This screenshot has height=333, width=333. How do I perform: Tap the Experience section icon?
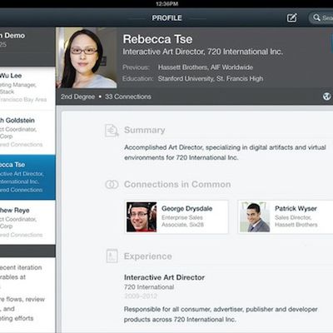pos(112,256)
